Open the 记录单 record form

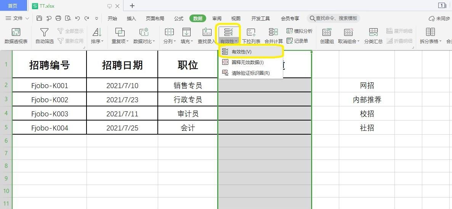pos(297,41)
